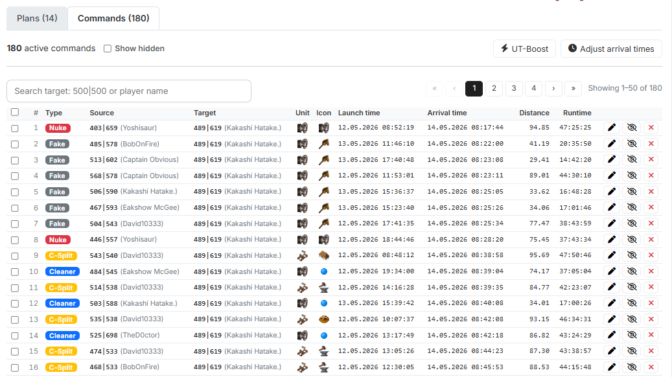672x377 pixels.
Task: Hide command 14 via crossed eye icon
Action: 632,335
